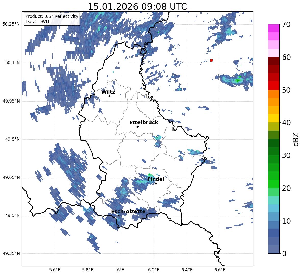The width and height of the screenshot is (302, 275).
Task: Click the Ettelbruck station cross marker
Action: [137, 127]
